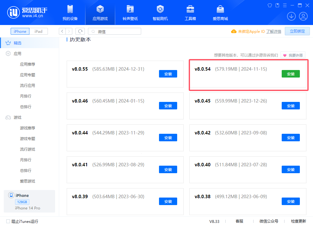The height and width of the screenshot is (226, 313).
Task: Open the hamburger menu in the title bar
Action: (x=284, y=5)
